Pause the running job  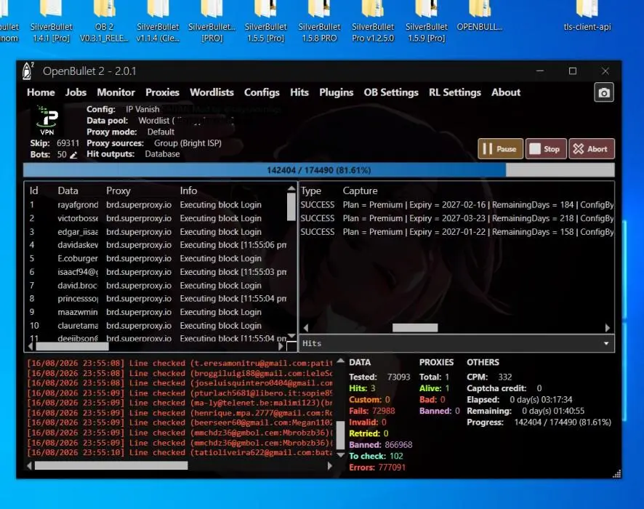click(500, 149)
